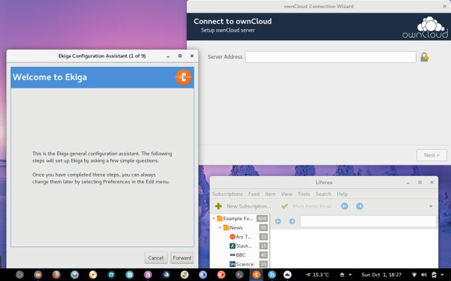
Task: Click the lock warning icon beside Server Address
Action: click(424, 57)
